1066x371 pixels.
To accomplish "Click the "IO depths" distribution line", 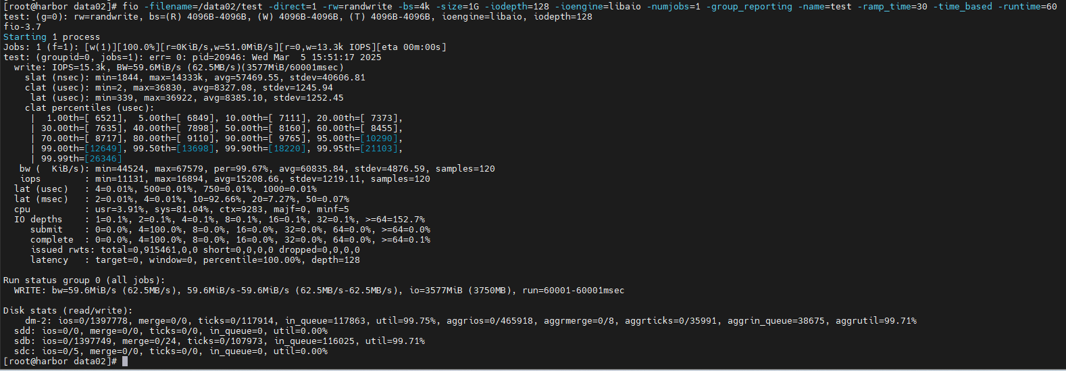I will (220, 219).
